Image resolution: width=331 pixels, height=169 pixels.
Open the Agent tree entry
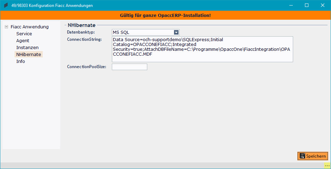point(23,41)
